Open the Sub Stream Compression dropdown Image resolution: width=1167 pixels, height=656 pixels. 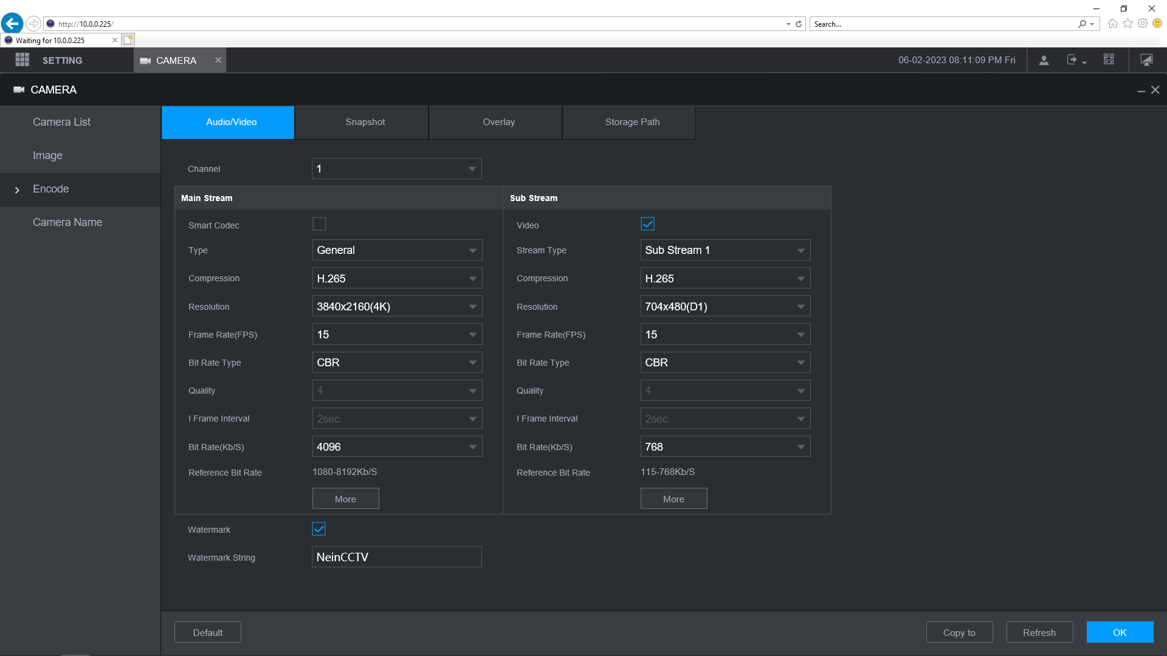(x=725, y=278)
